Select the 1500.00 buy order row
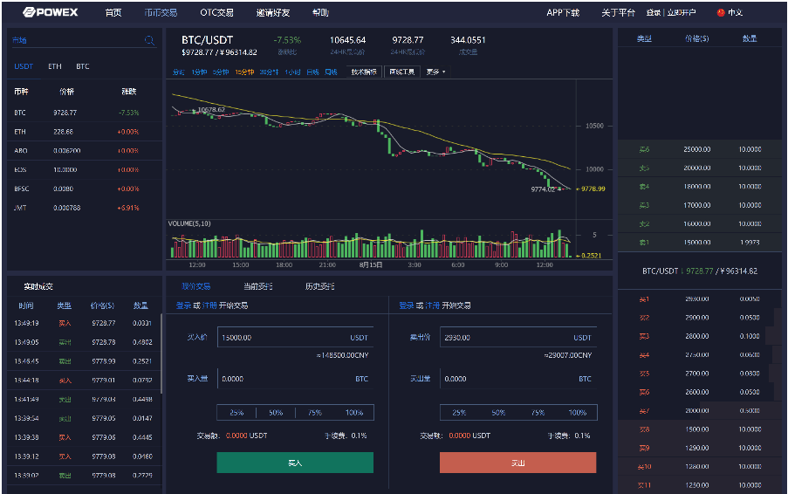The image size is (788, 494). 700,429
